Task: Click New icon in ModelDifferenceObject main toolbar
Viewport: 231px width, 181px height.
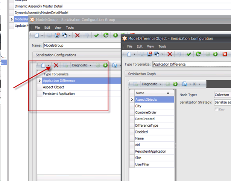Action: pyautogui.click(x=129, y=54)
